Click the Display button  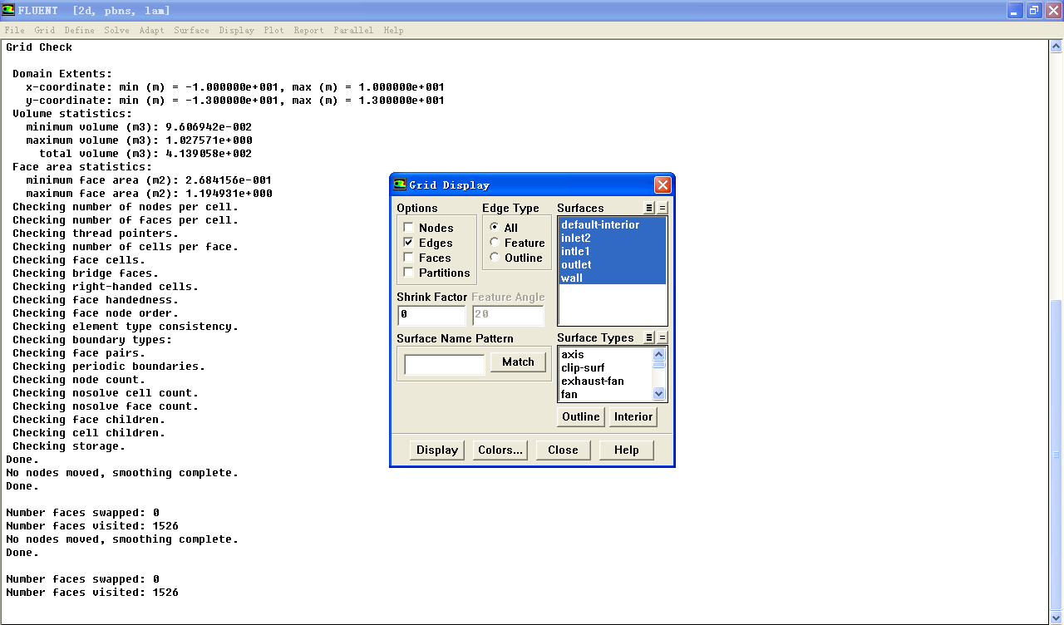(437, 450)
